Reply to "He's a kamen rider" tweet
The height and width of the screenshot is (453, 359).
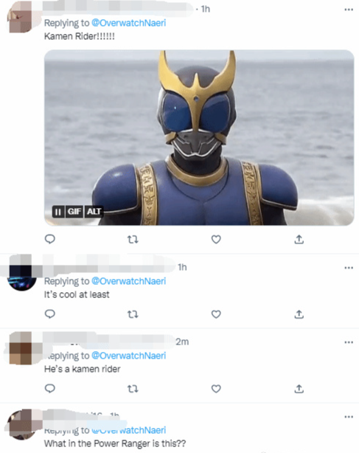pos(50,389)
